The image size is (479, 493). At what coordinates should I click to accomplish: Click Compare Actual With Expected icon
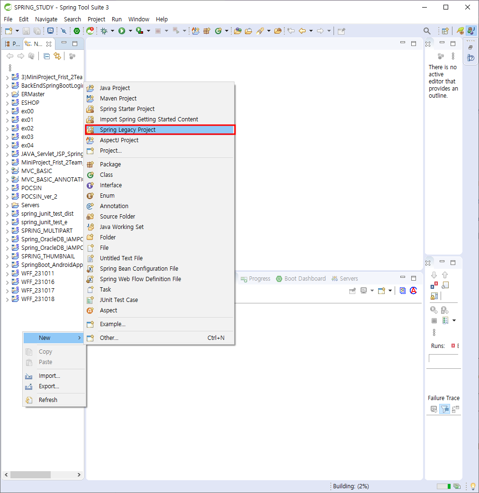455,409
